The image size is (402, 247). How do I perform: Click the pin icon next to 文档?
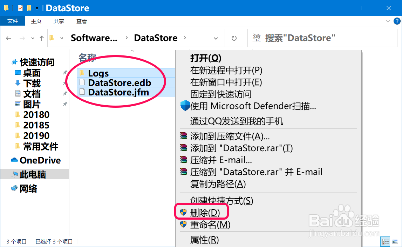tap(65, 93)
